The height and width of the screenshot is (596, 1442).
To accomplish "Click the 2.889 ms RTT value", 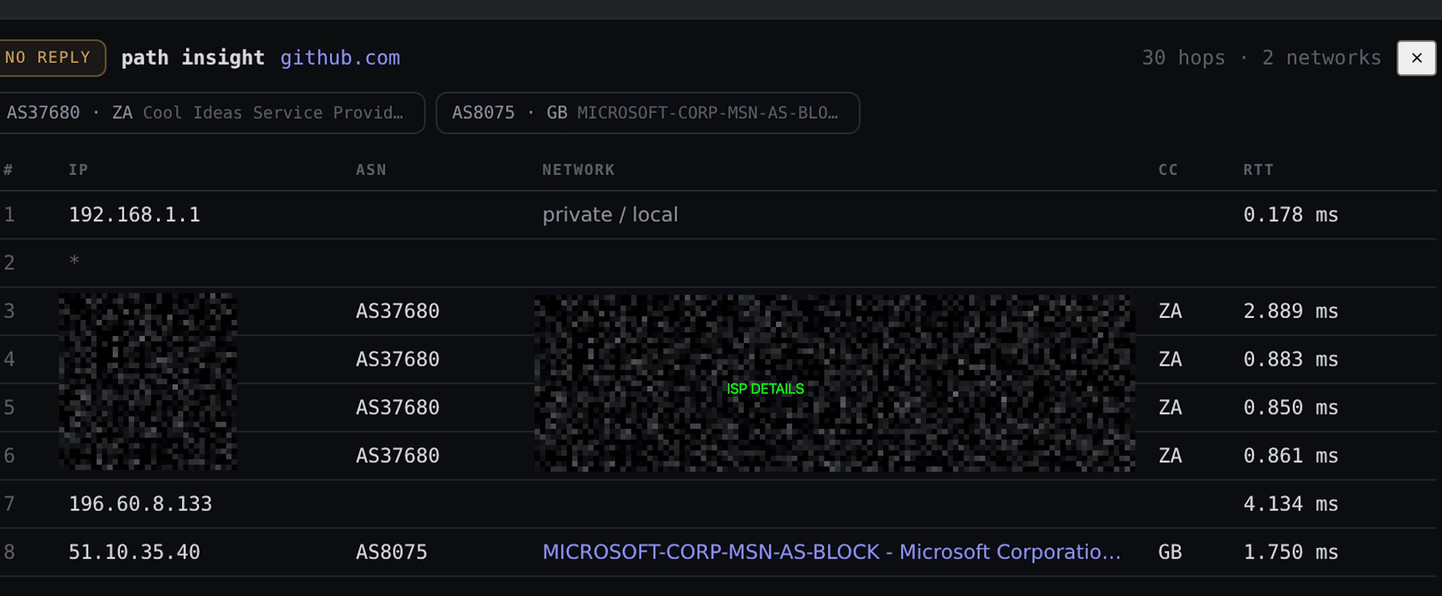I will point(1290,311).
